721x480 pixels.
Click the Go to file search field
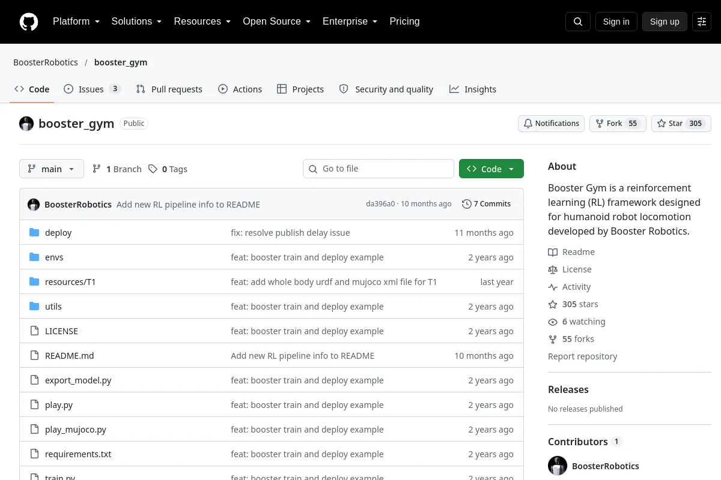379,169
